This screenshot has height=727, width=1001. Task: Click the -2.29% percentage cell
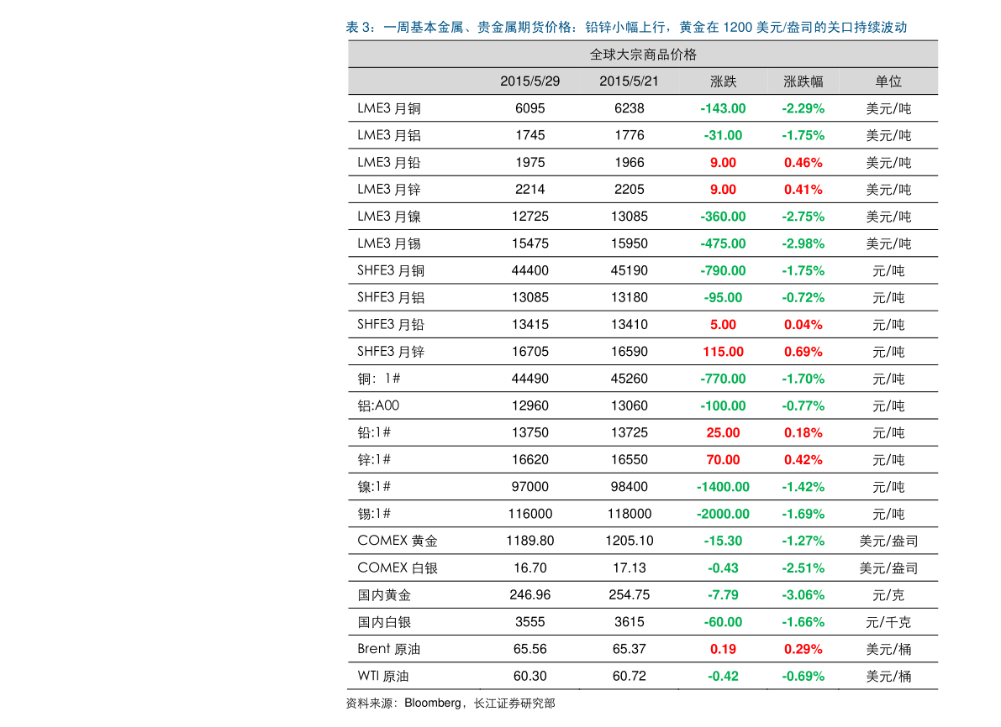pos(803,108)
